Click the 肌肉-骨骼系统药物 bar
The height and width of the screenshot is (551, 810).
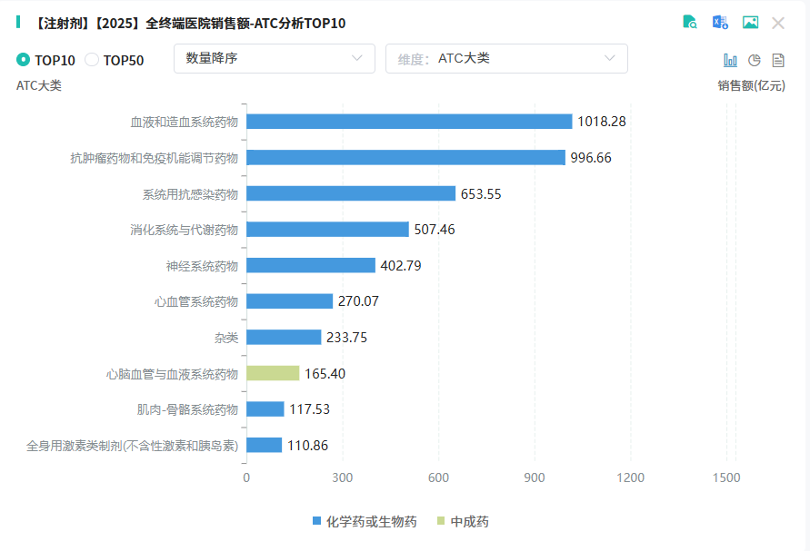[x=265, y=409]
